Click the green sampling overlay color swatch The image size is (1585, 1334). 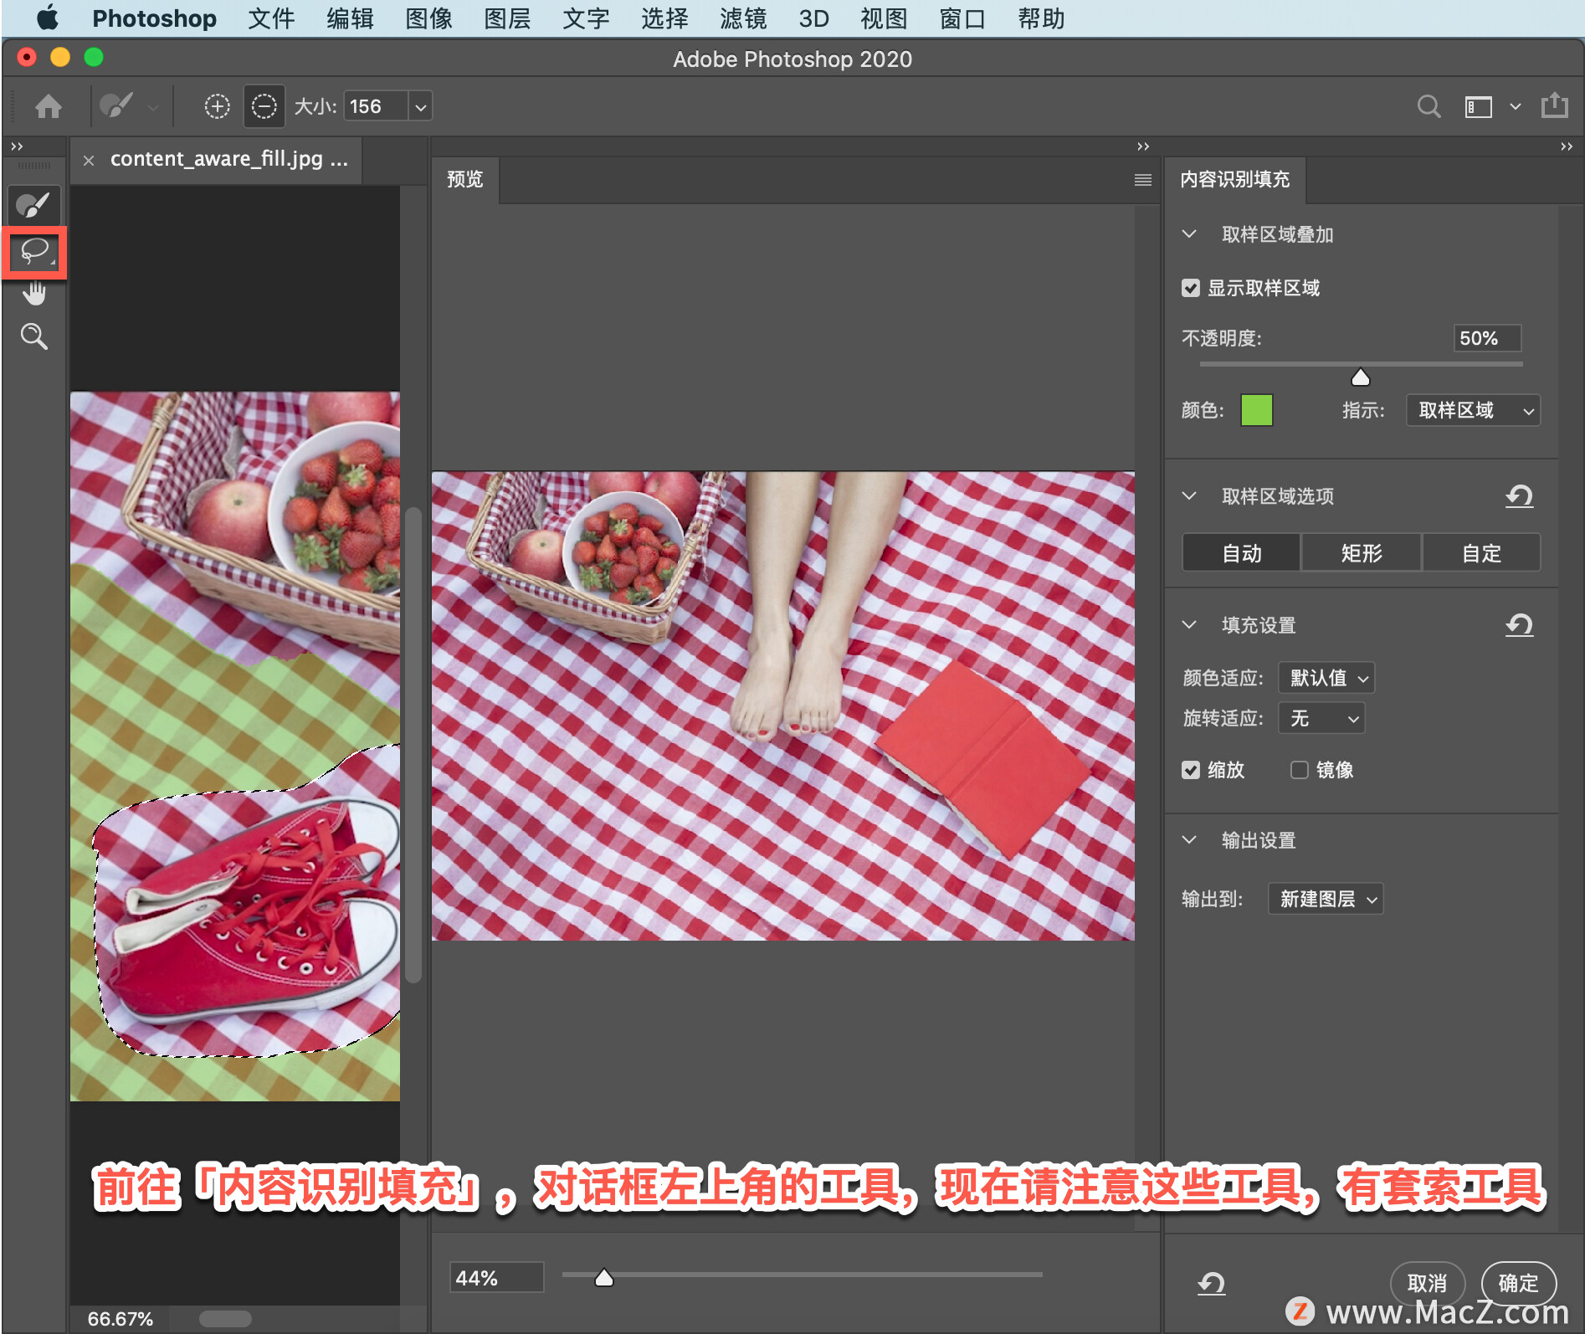pyautogui.click(x=1256, y=410)
